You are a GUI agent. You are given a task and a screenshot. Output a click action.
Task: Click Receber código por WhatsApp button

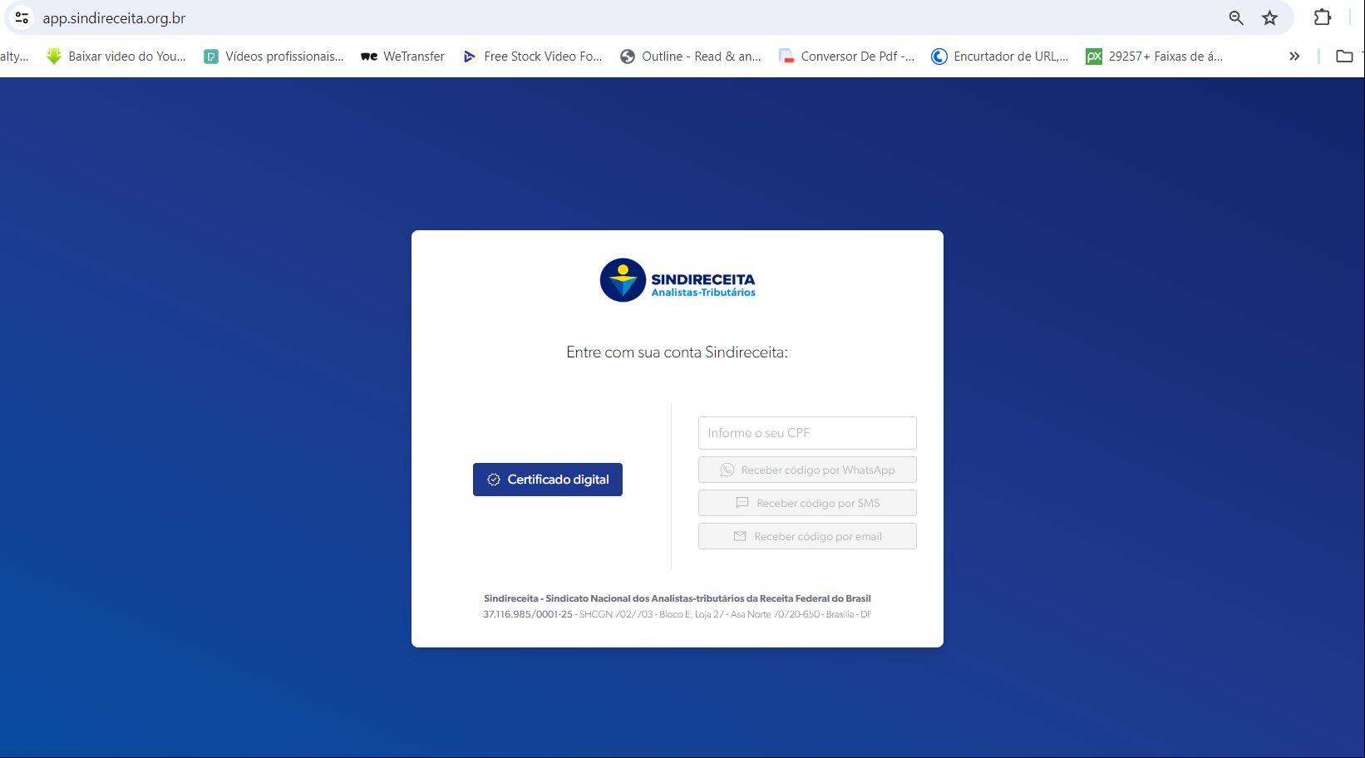pyautogui.click(x=807, y=470)
